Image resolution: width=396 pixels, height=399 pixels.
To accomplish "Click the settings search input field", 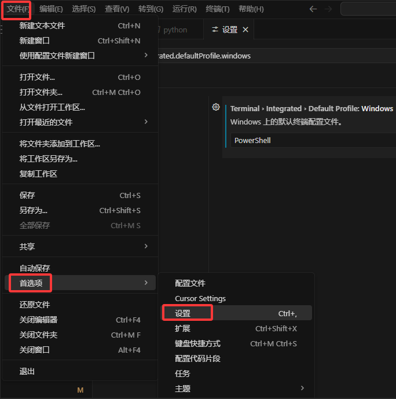I will [277, 56].
